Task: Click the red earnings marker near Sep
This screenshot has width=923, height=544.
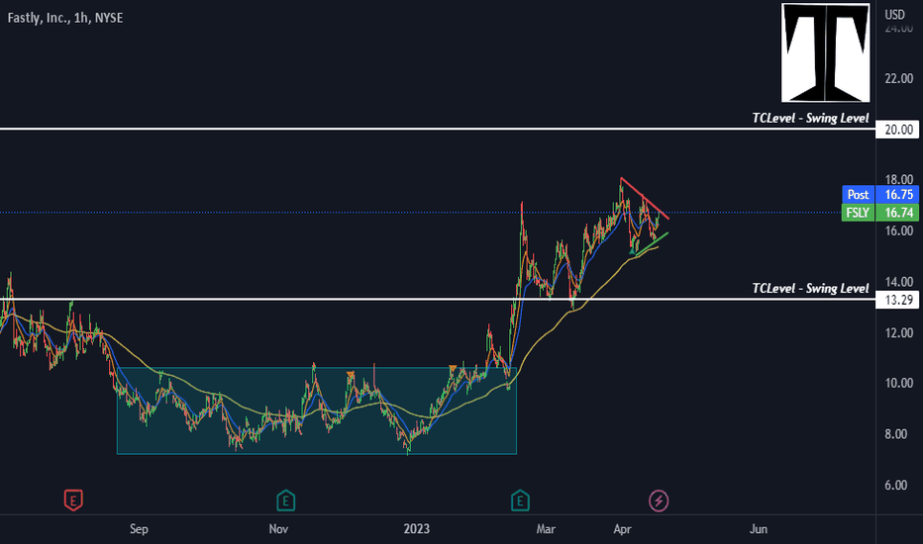Action: point(73,500)
